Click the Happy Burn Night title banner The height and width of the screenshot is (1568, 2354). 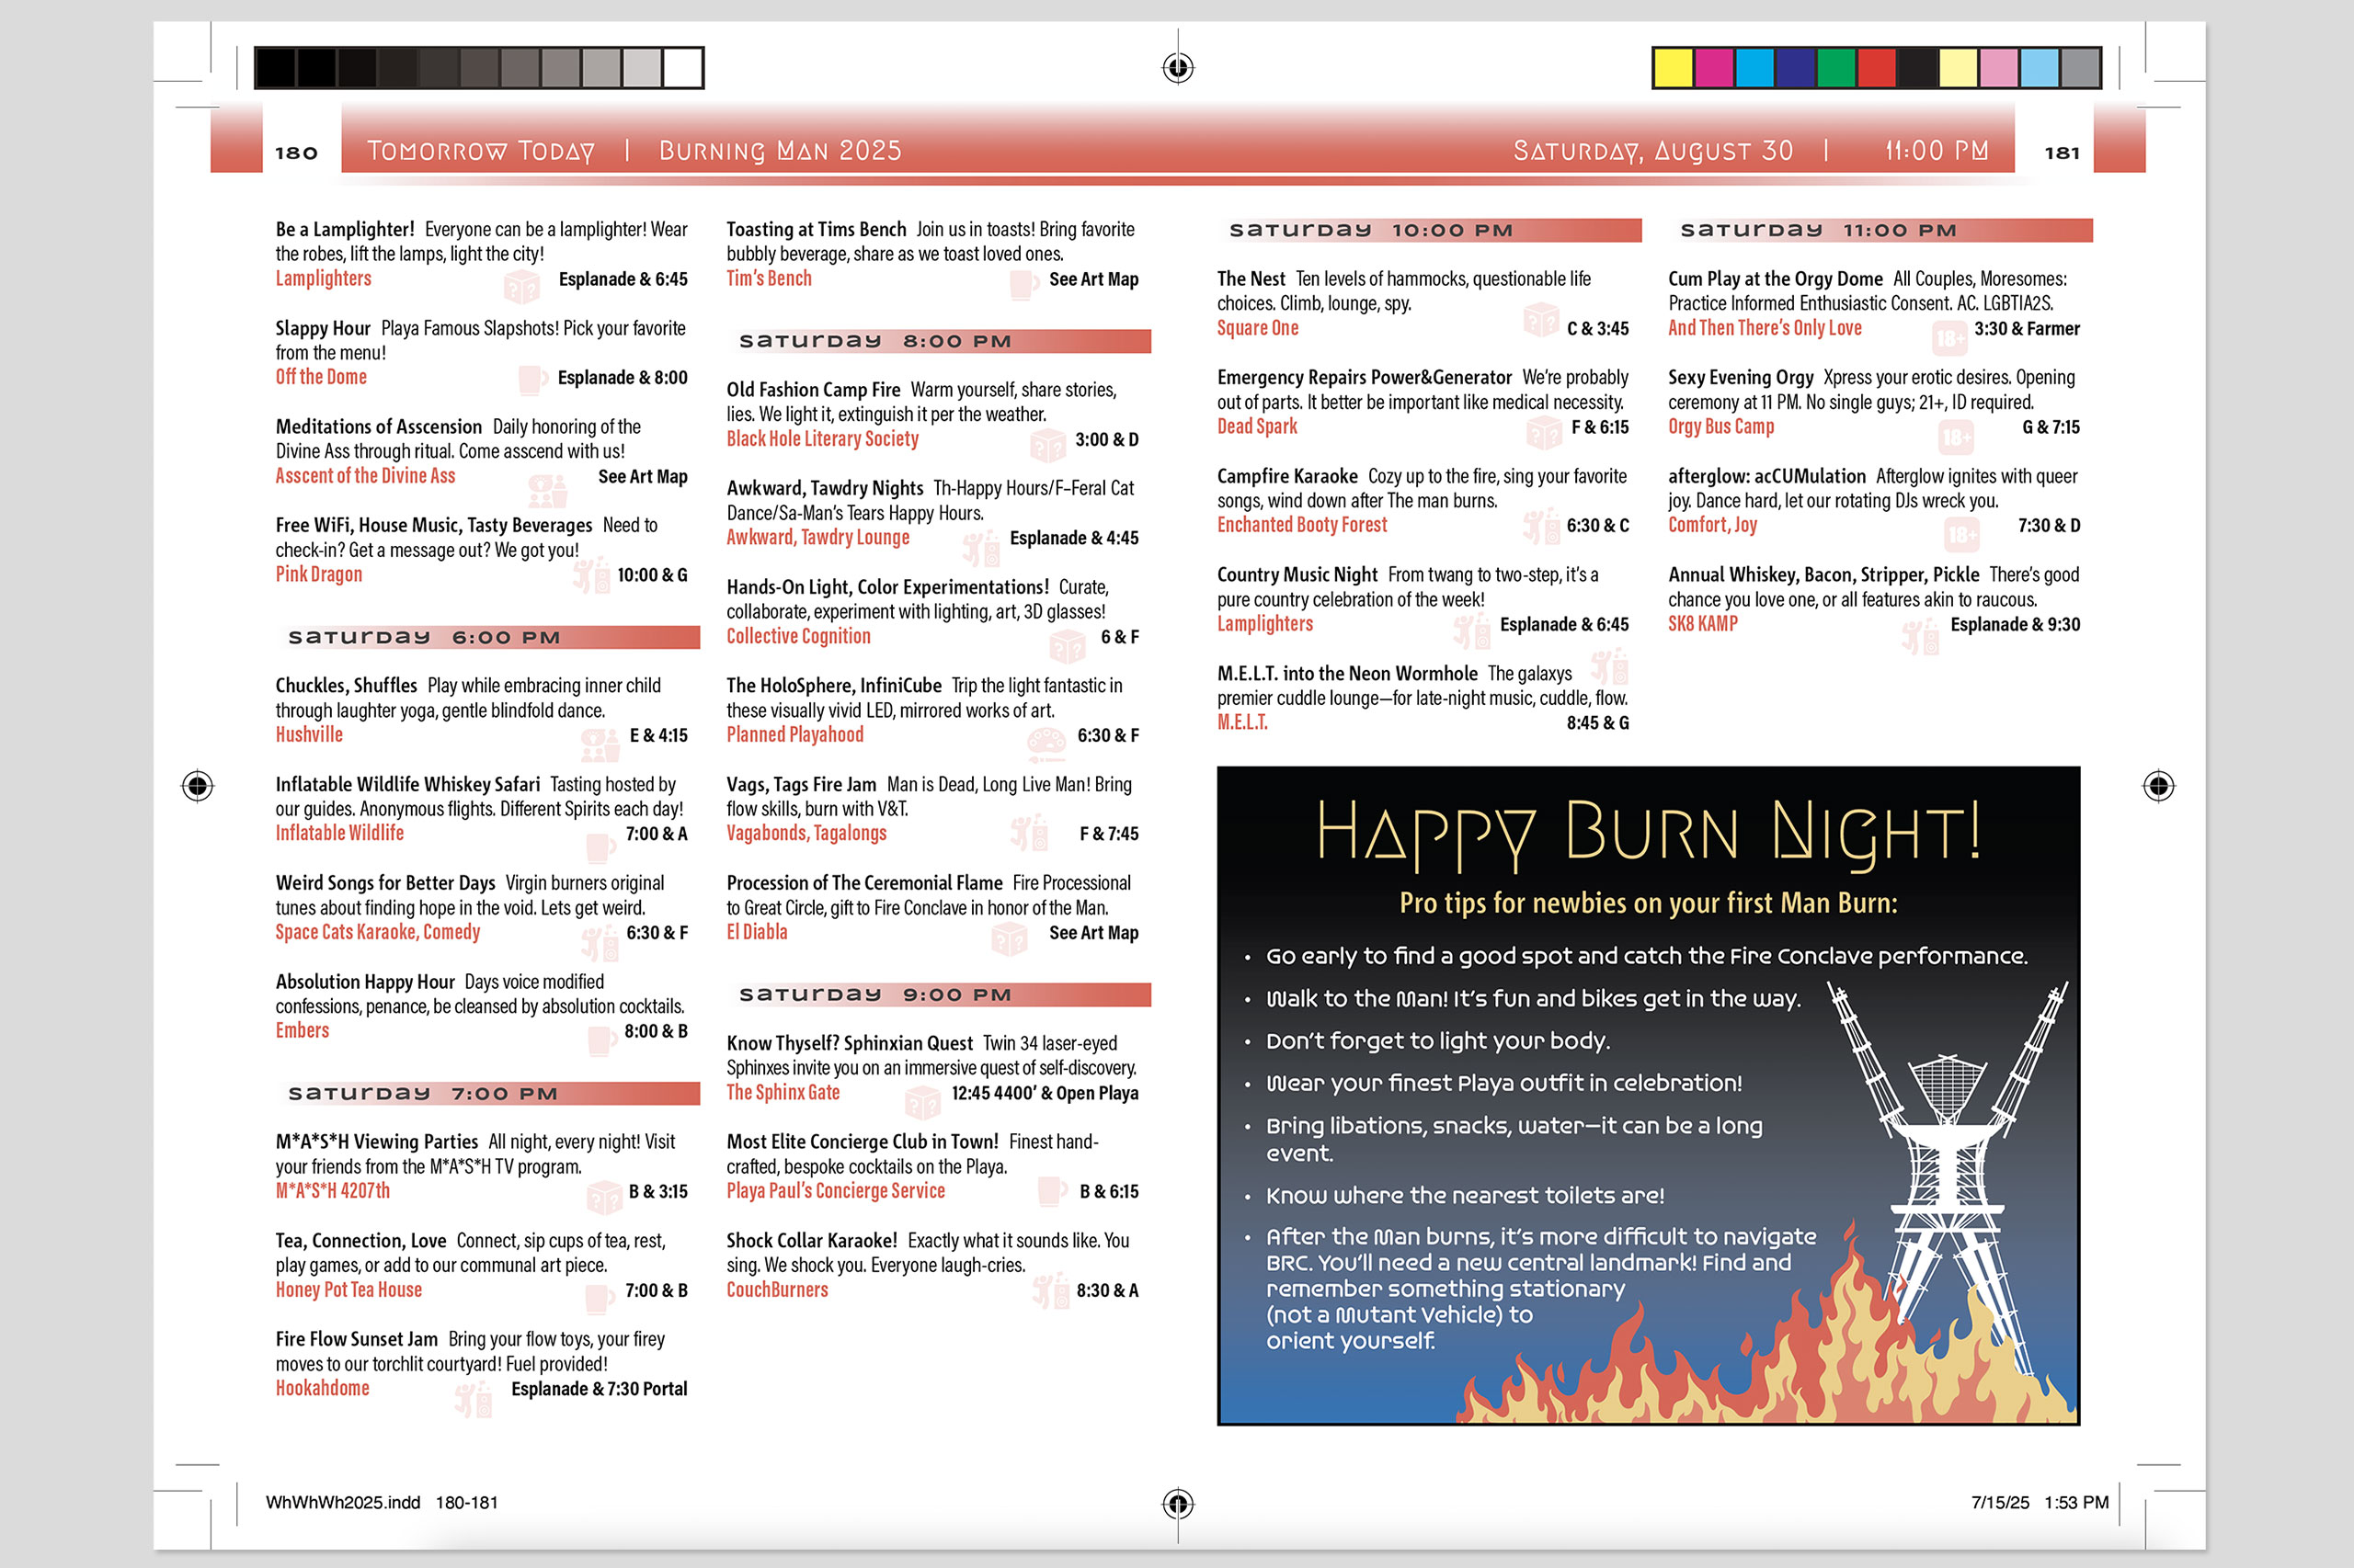click(x=1647, y=832)
